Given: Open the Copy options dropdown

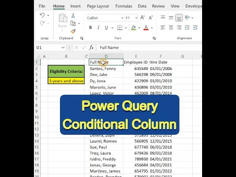Looking at the screenshot, I should click(79, 24).
